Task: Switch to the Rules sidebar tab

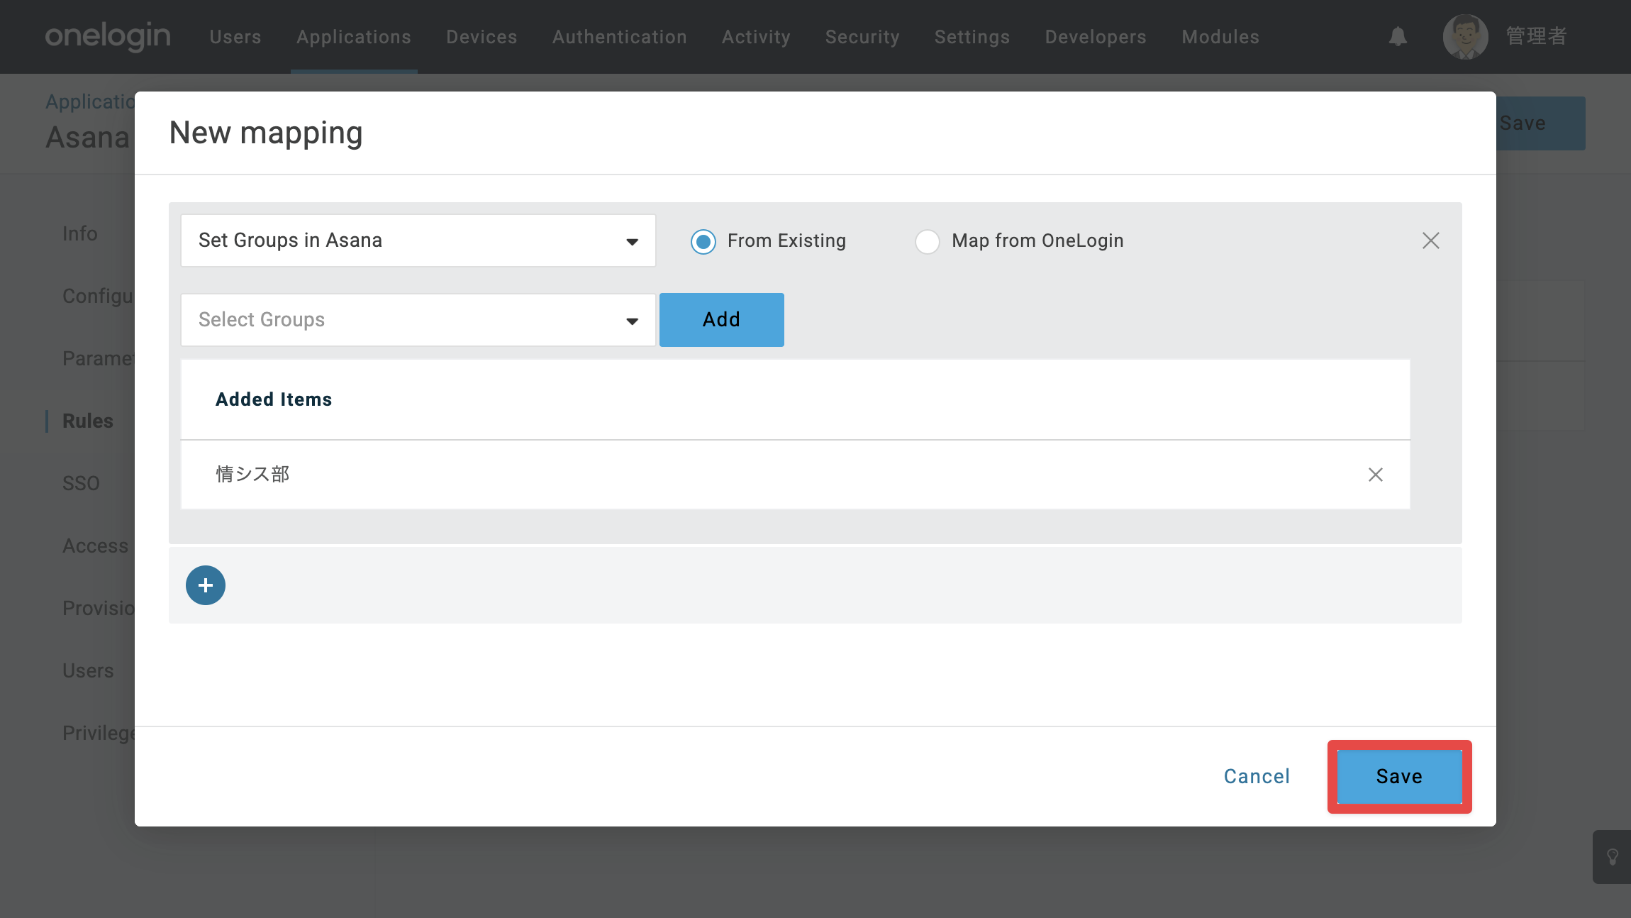Action: (x=88, y=421)
